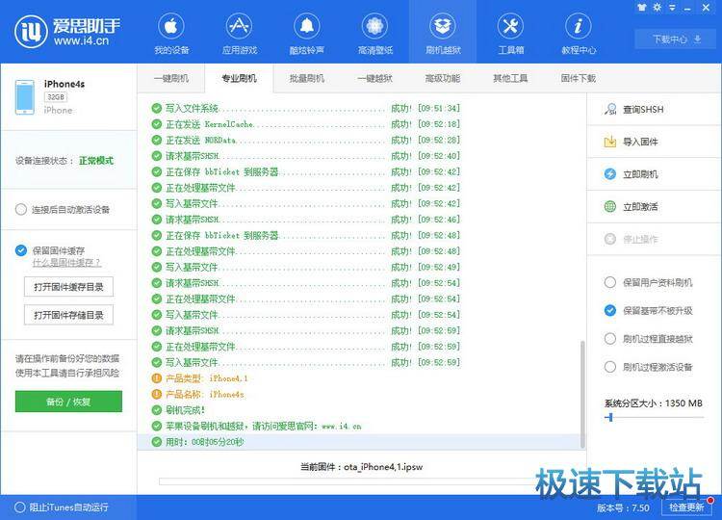Click 检查更新 button
Viewport: 722px width, 520px height.
click(x=686, y=507)
